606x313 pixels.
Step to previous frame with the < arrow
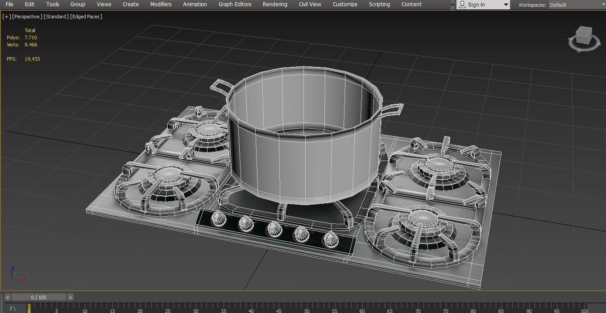[x=8, y=297]
